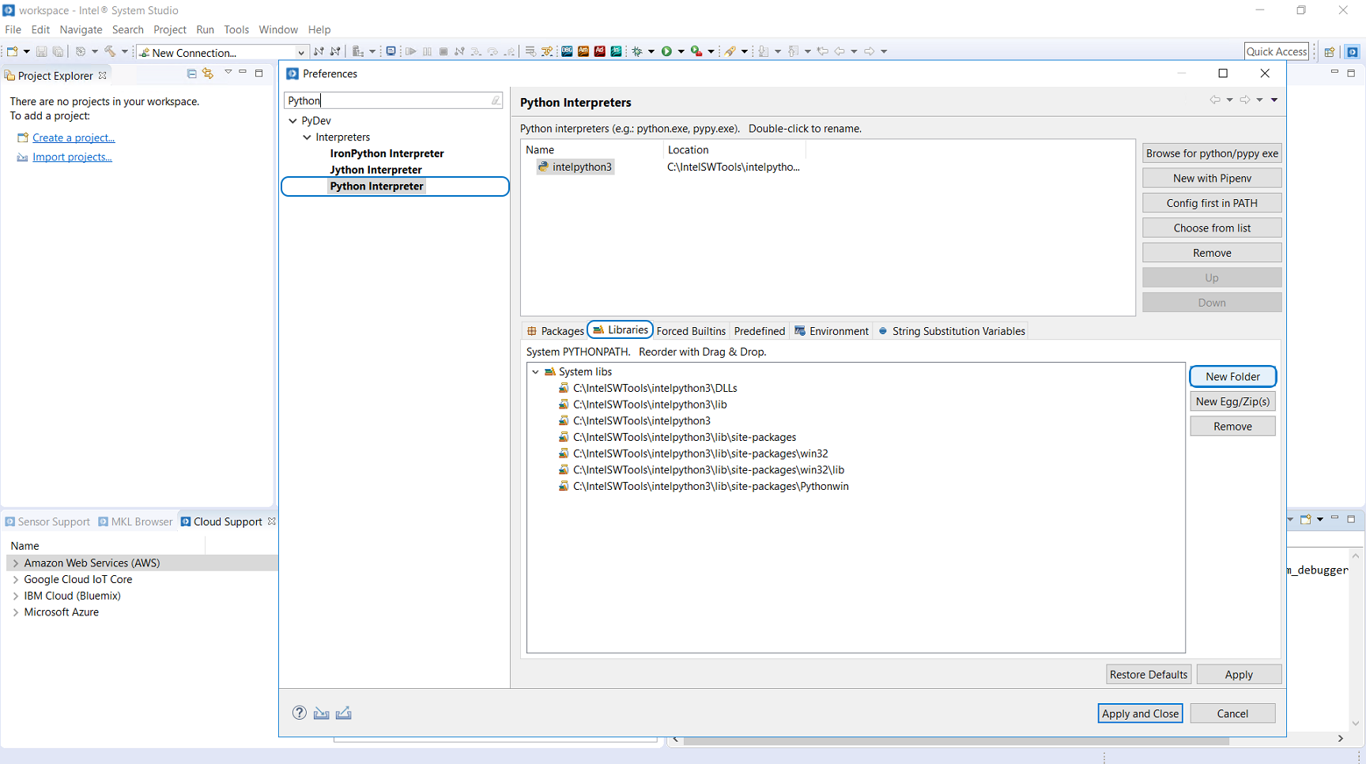Click Restore Defaults button
The width and height of the screenshot is (1366, 764).
1148,675
